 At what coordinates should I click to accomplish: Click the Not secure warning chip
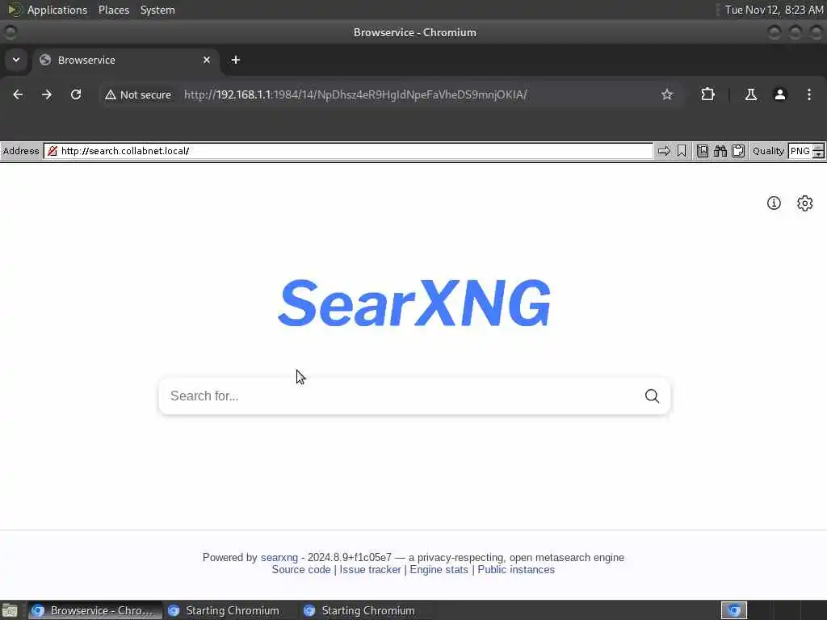pos(138,95)
